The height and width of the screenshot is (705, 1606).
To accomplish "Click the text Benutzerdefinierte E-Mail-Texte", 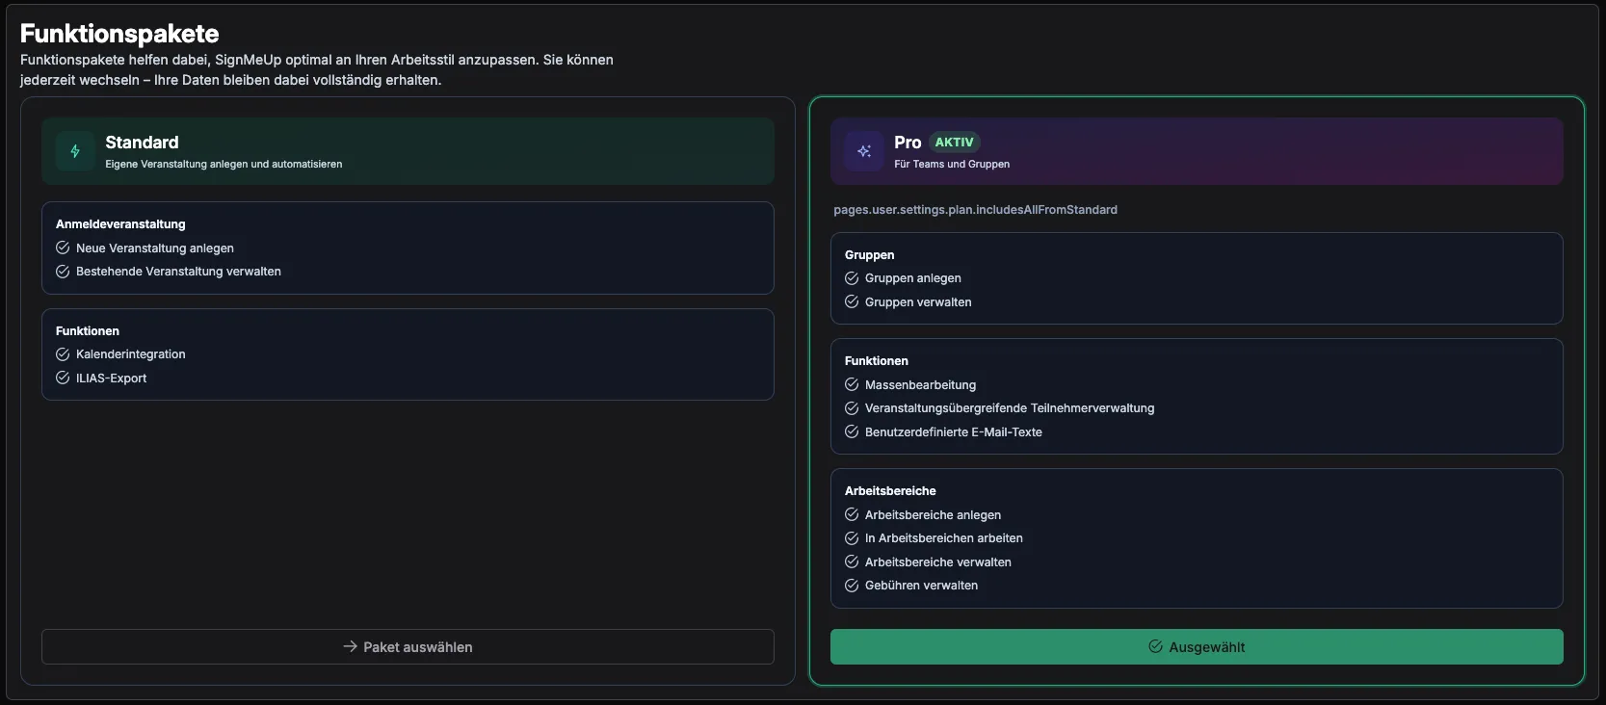I will pyautogui.click(x=954, y=432).
